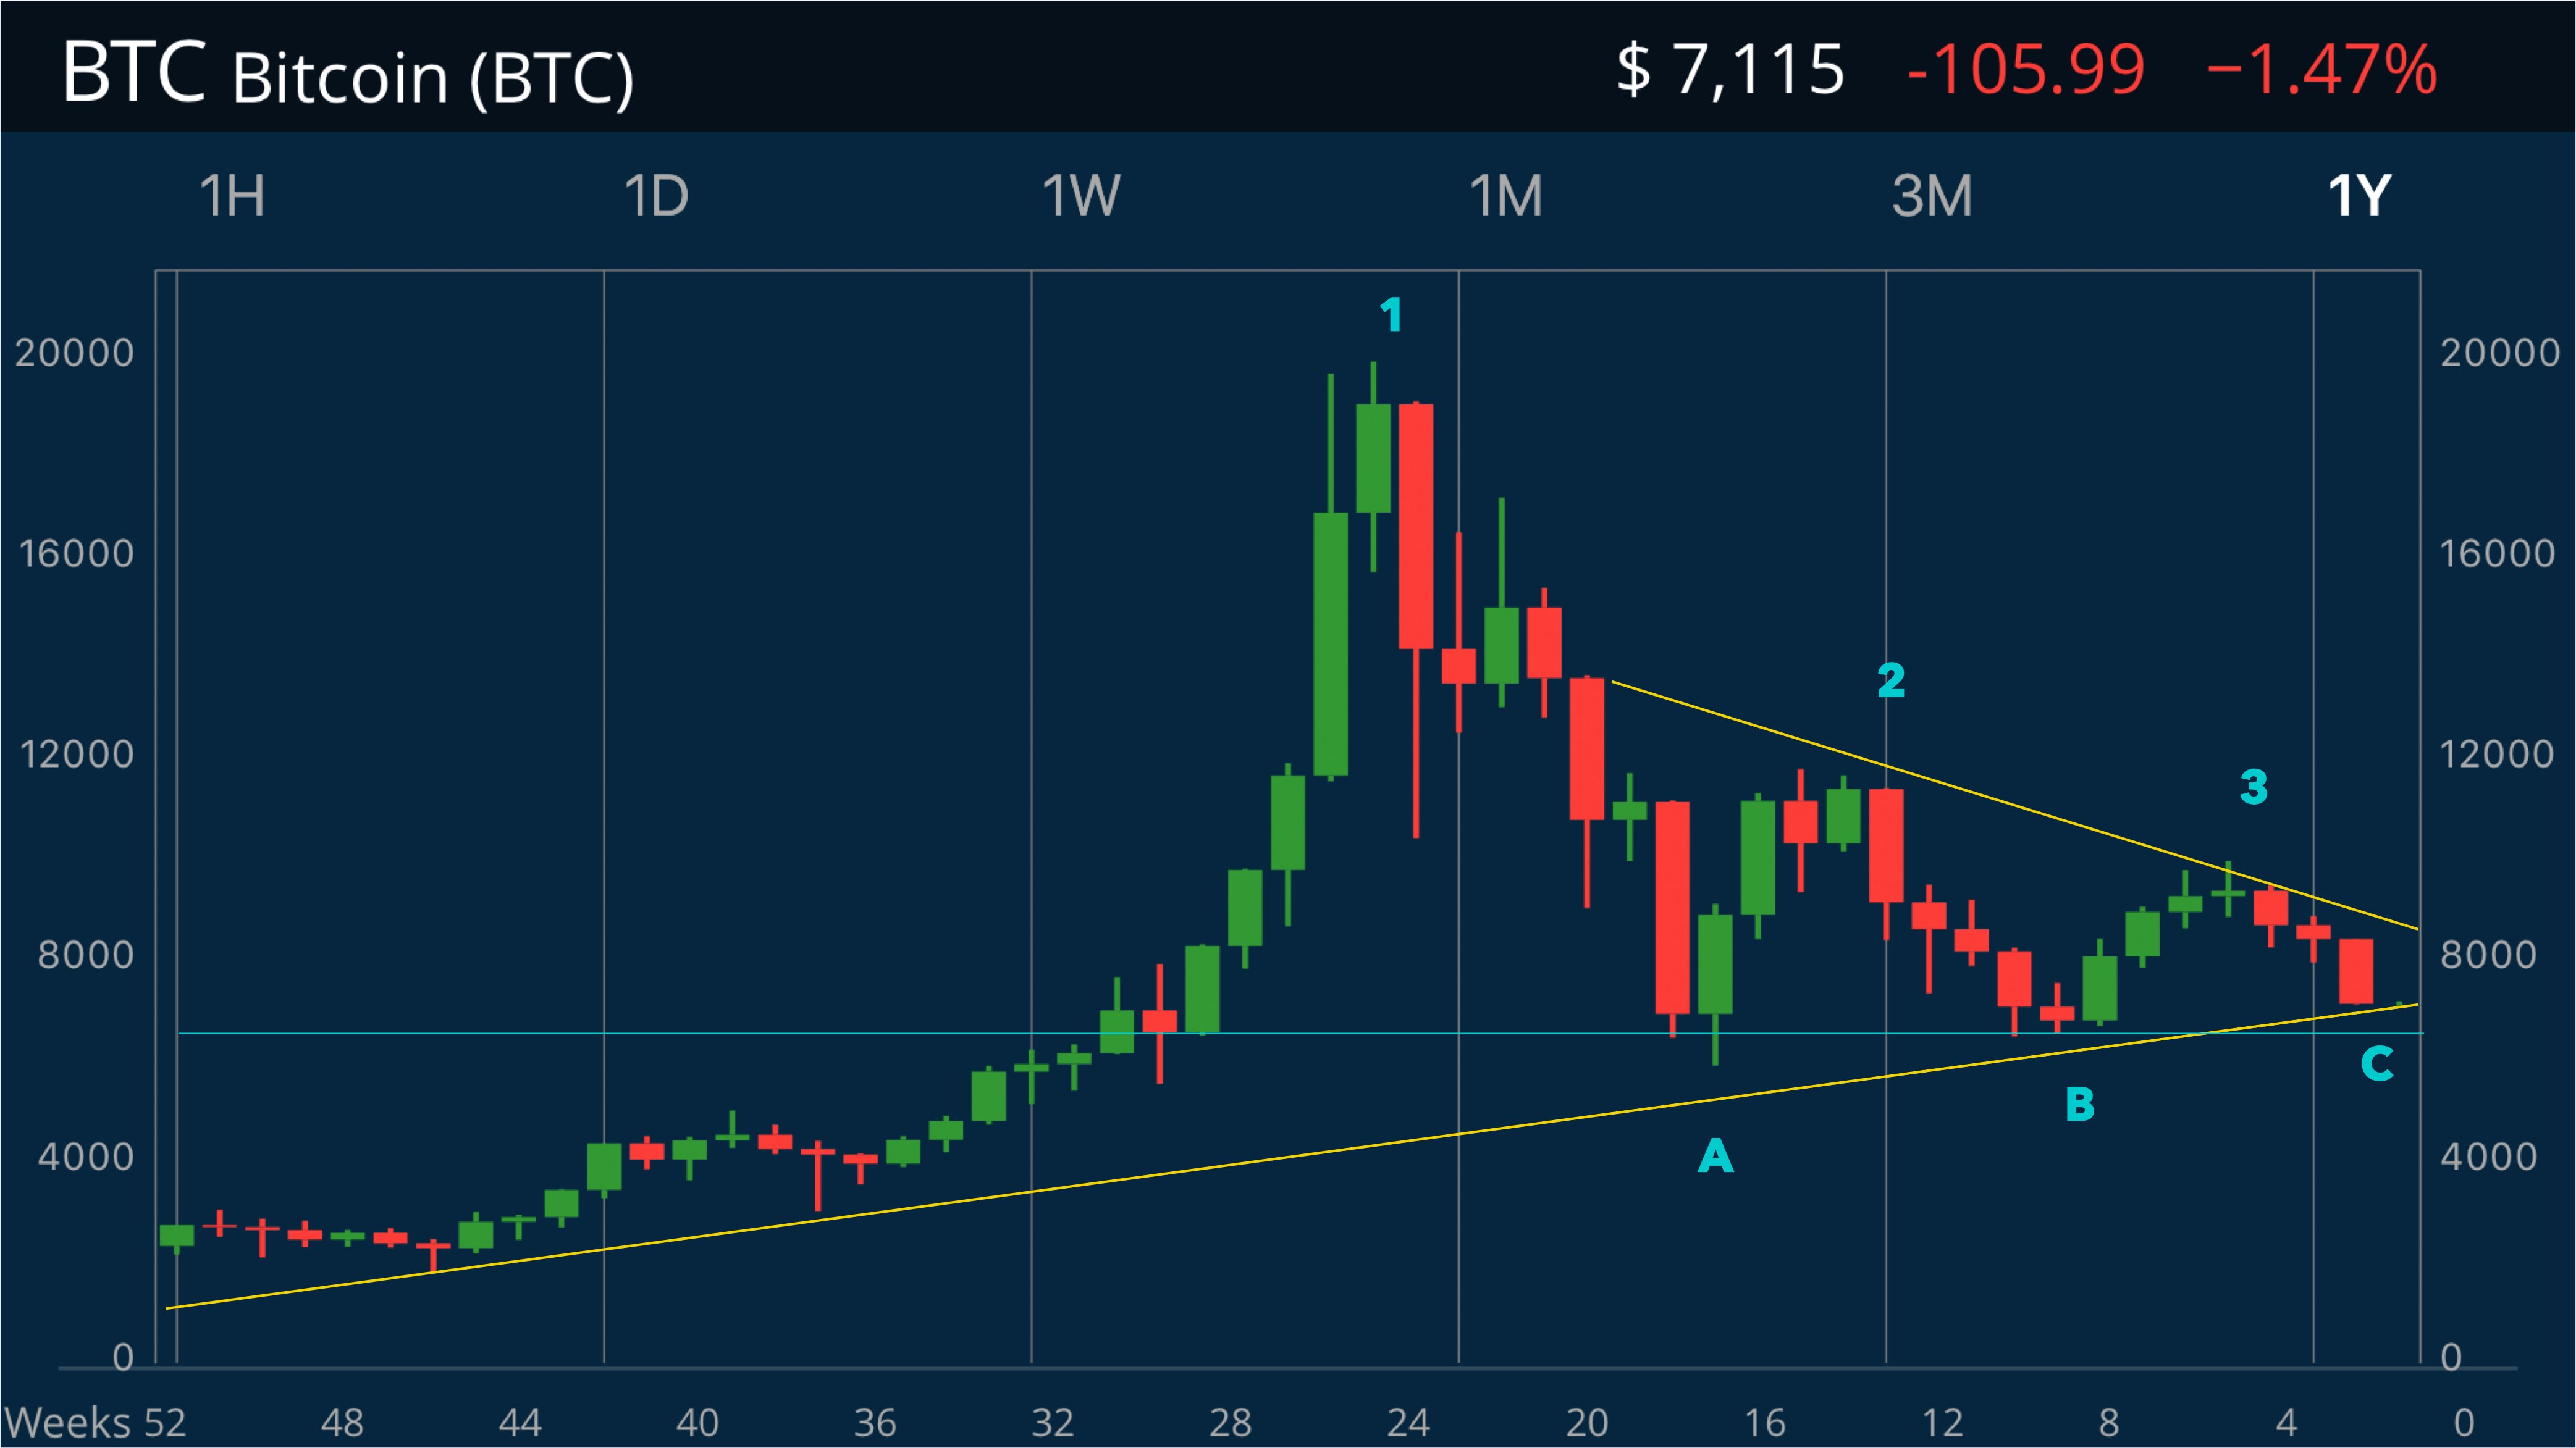Image resolution: width=2576 pixels, height=1448 pixels.
Task: Click the $ 7,115 price value
Action: point(1731,70)
